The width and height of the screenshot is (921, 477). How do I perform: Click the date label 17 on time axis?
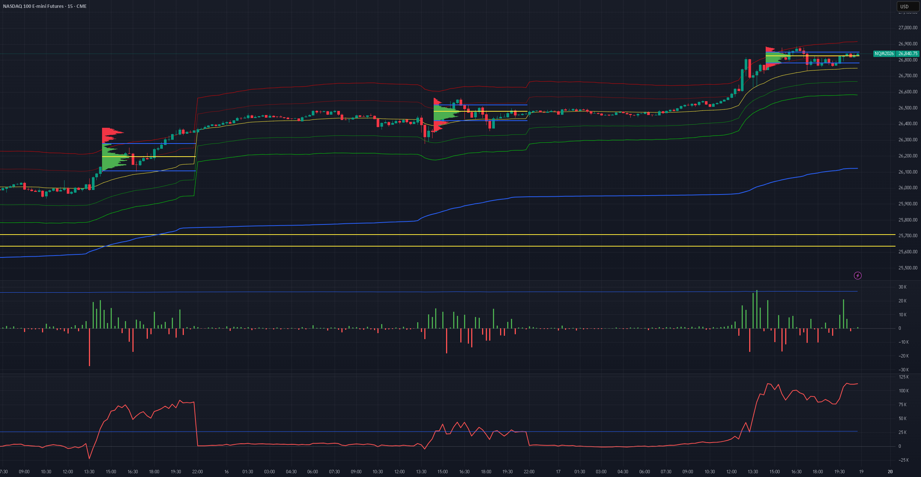point(558,472)
